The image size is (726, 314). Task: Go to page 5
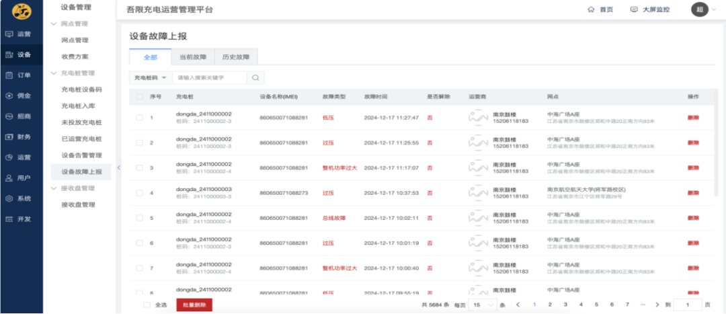(x=596, y=305)
